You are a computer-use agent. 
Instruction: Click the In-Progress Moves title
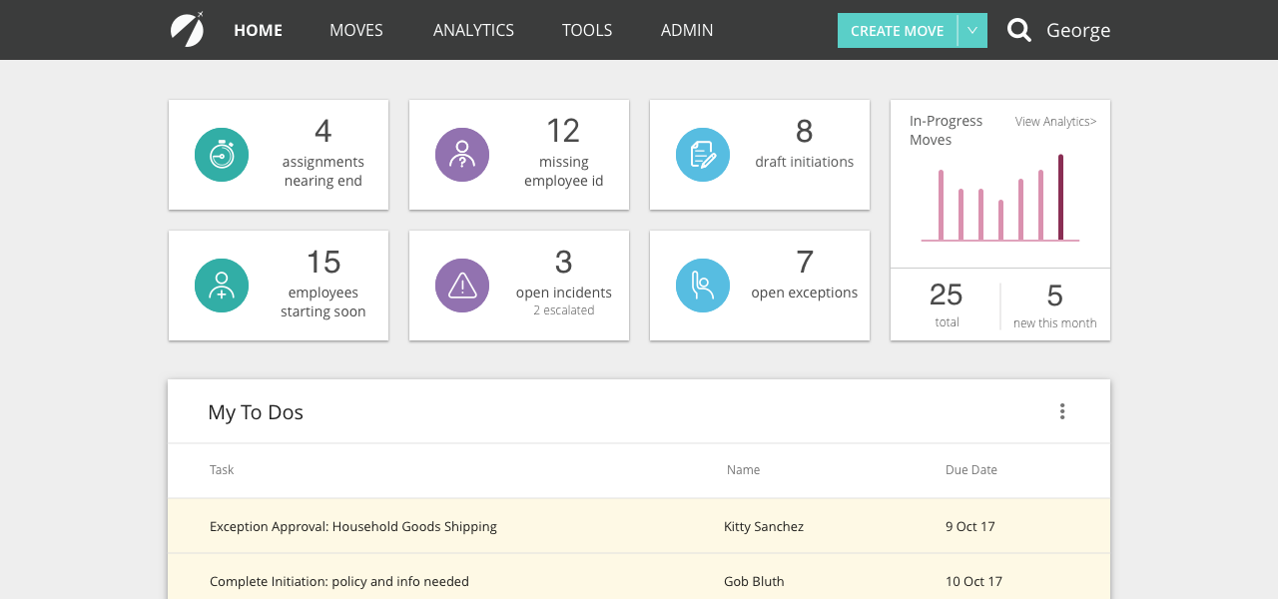click(x=946, y=131)
